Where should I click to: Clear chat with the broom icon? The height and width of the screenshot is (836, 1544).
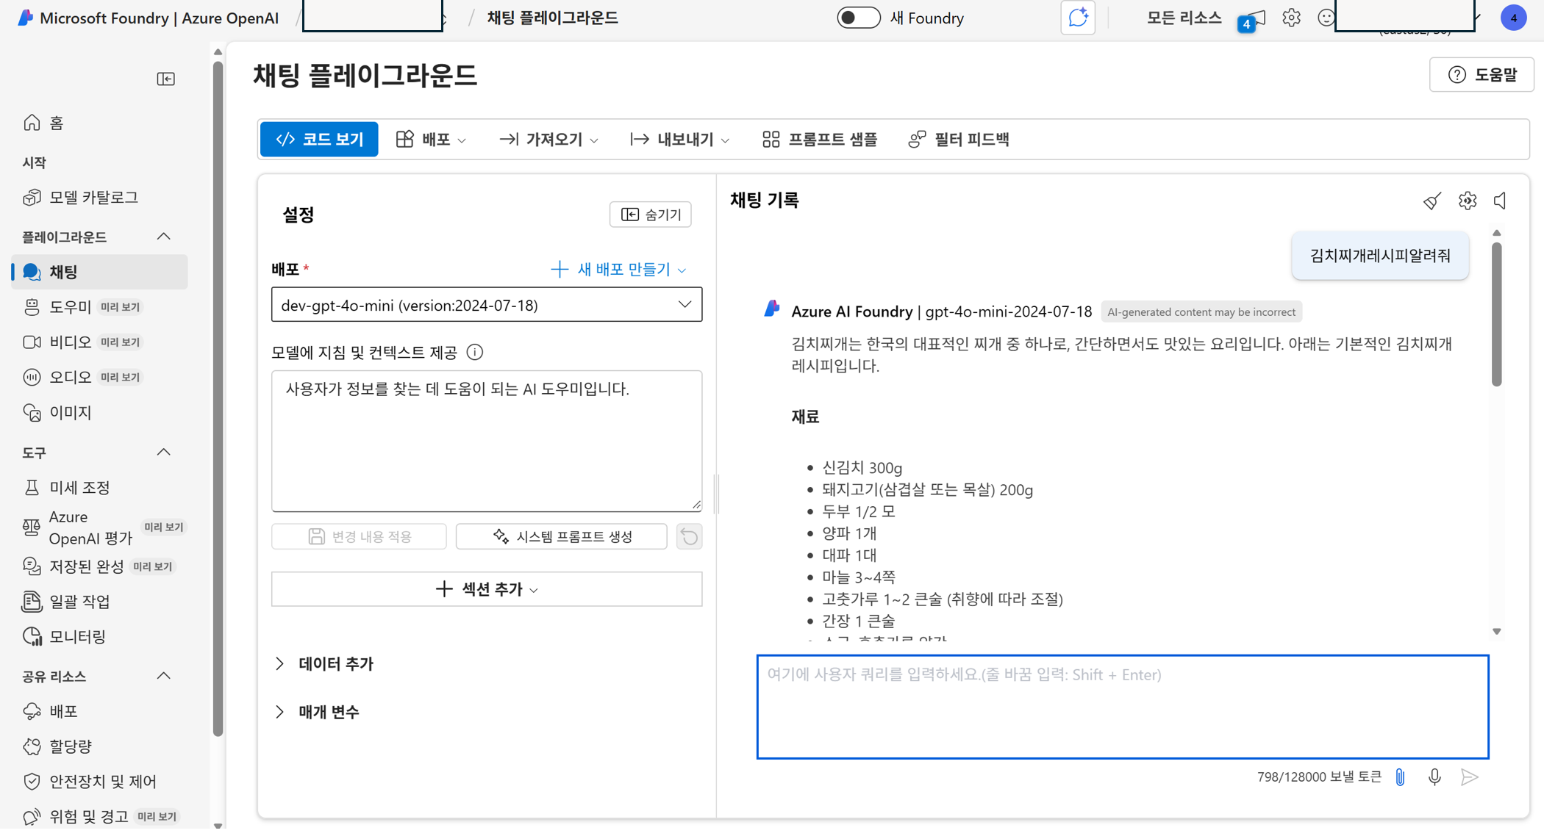coord(1432,201)
